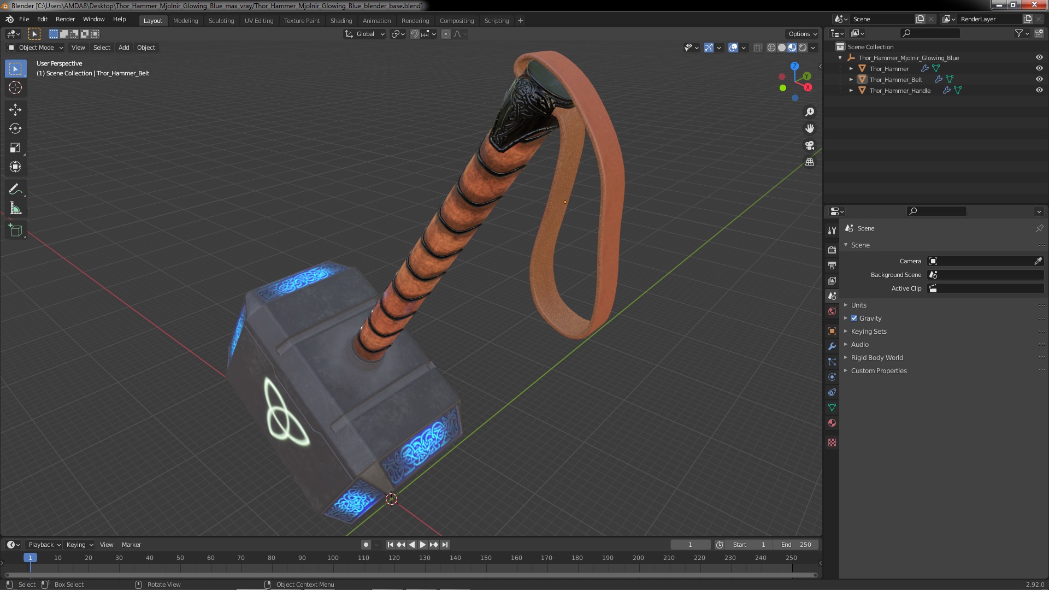Toggle X-ray display mode
Screen dimensions: 1049x590
tap(757, 48)
